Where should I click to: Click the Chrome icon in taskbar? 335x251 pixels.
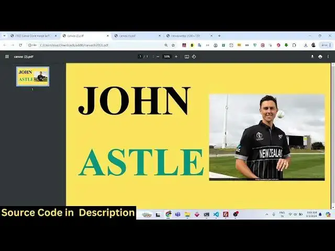pyautogui.click(x=169, y=214)
